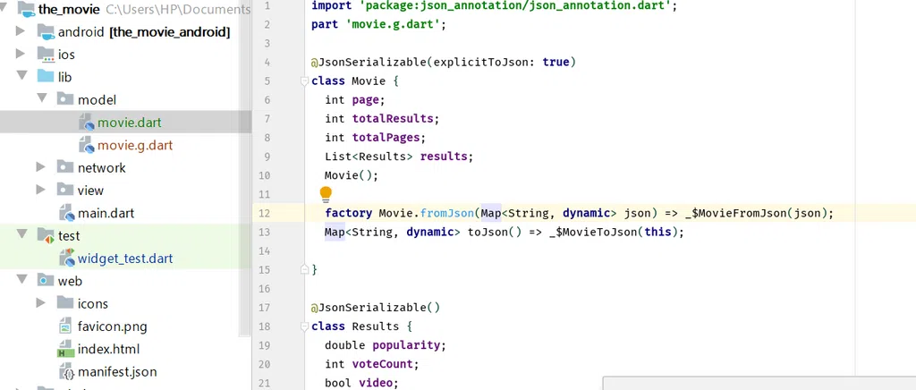Fold the Results class at line 18

click(x=304, y=326)
